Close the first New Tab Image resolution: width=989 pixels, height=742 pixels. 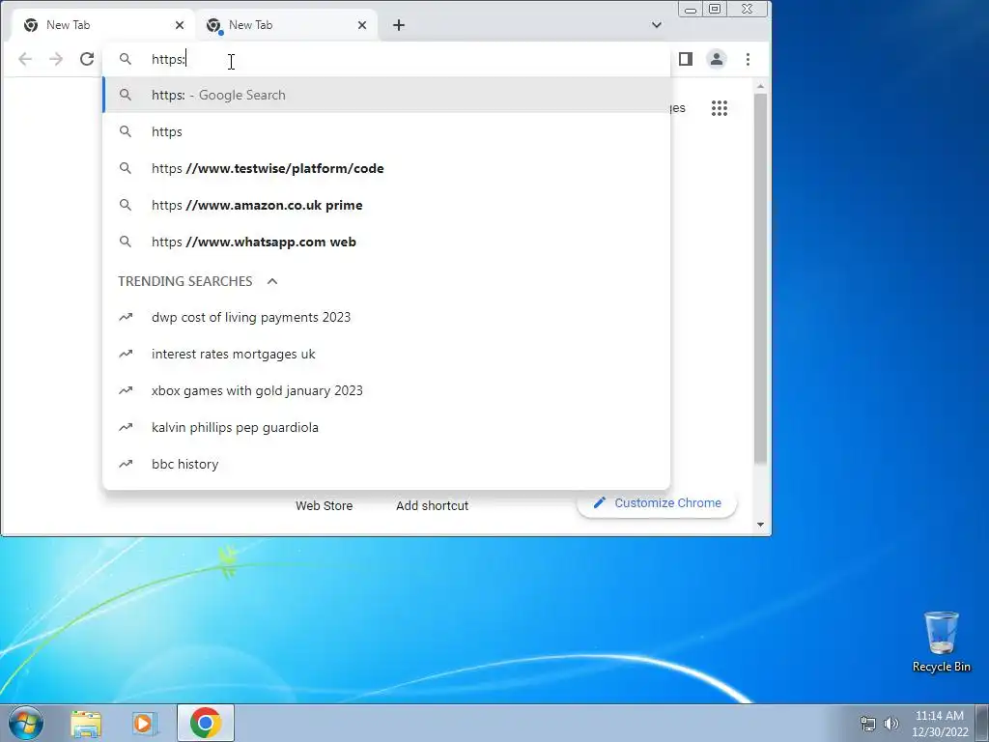tap(180, 25)
